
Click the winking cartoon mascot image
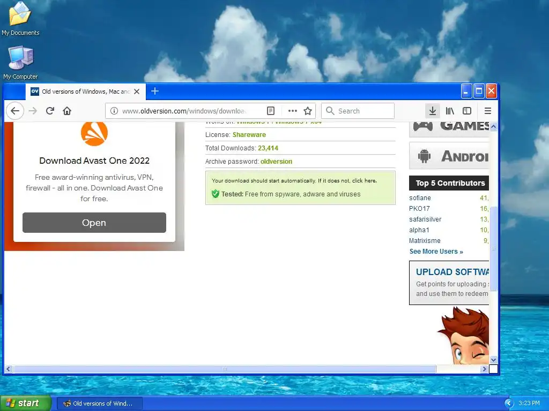coord(463,336)
